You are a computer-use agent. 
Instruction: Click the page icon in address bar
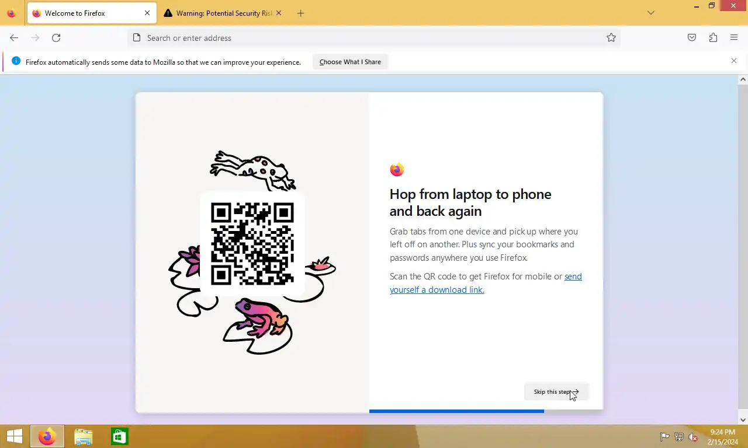(137, 38)
